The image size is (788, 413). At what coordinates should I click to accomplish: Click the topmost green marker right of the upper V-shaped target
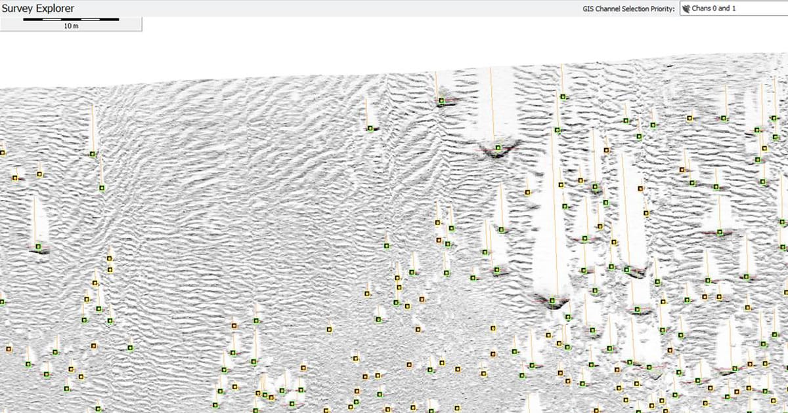563,96
